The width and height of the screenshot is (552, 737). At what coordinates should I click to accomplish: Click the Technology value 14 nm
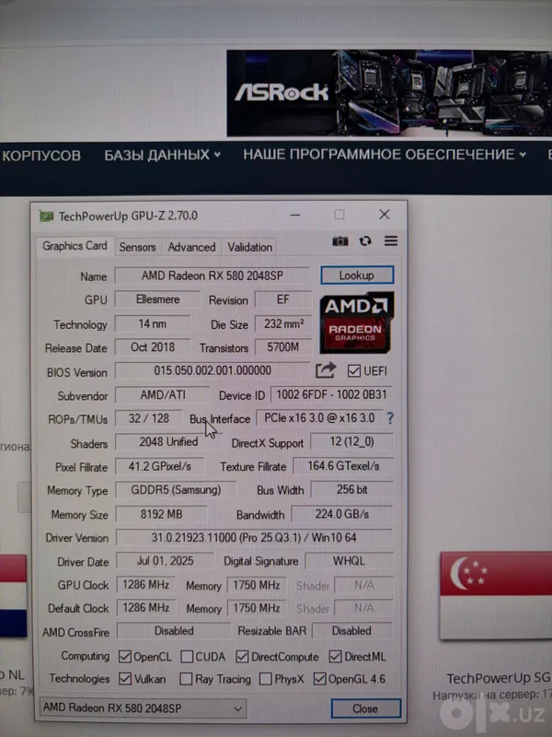(152, 324)
